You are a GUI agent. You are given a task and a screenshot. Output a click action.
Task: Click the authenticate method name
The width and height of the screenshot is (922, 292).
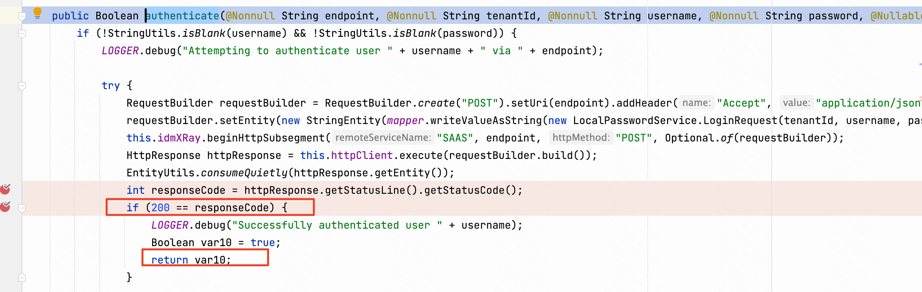(183, 16)
